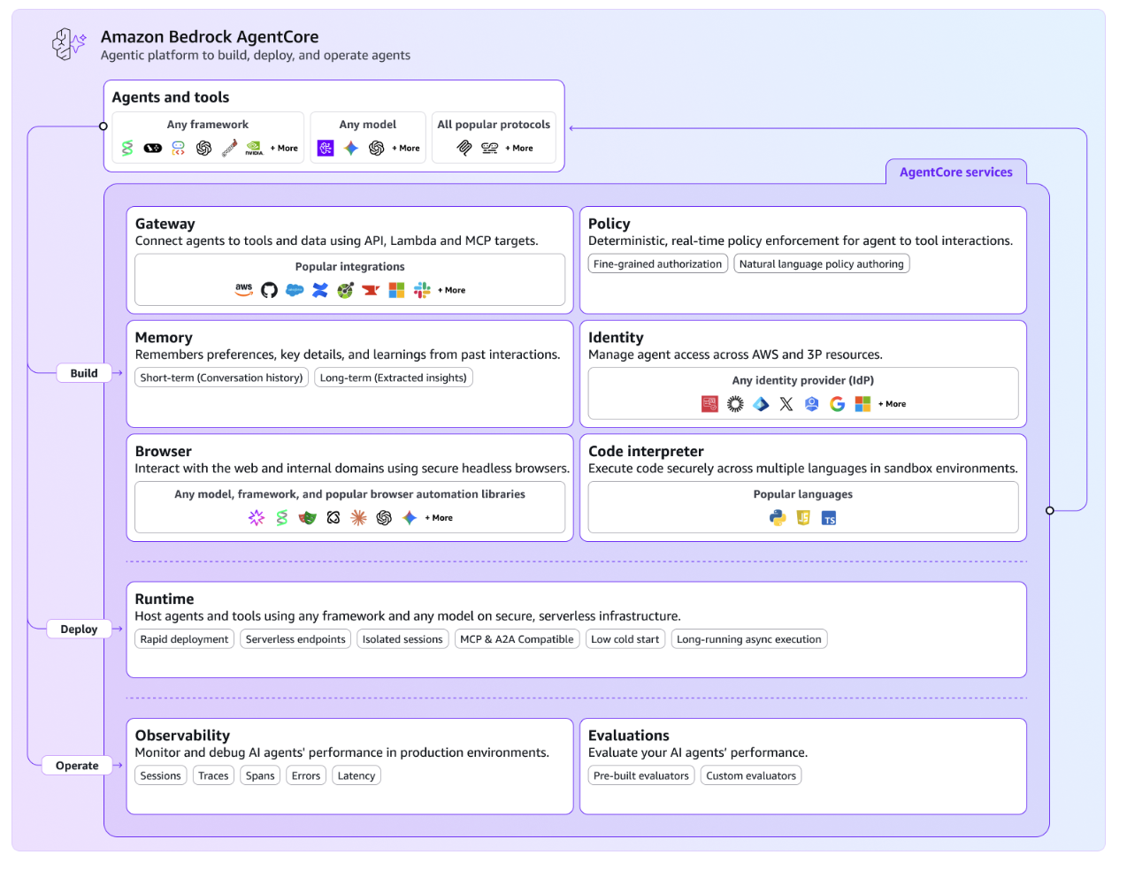Click the Operate stage label
The height and width of the screenshot is (870, 1127).
point(77,766)
